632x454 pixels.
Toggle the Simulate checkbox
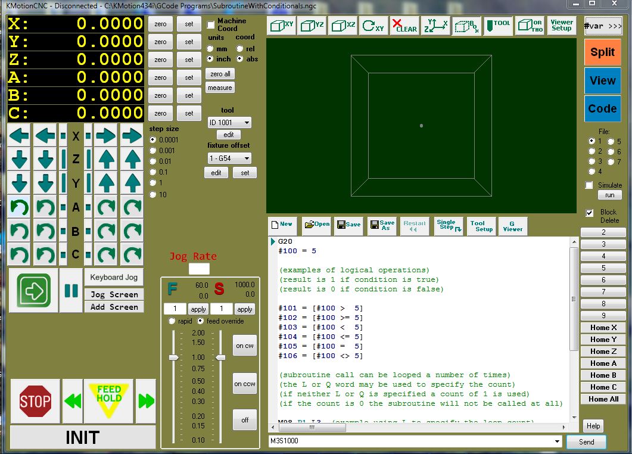(x=590, y=185)
